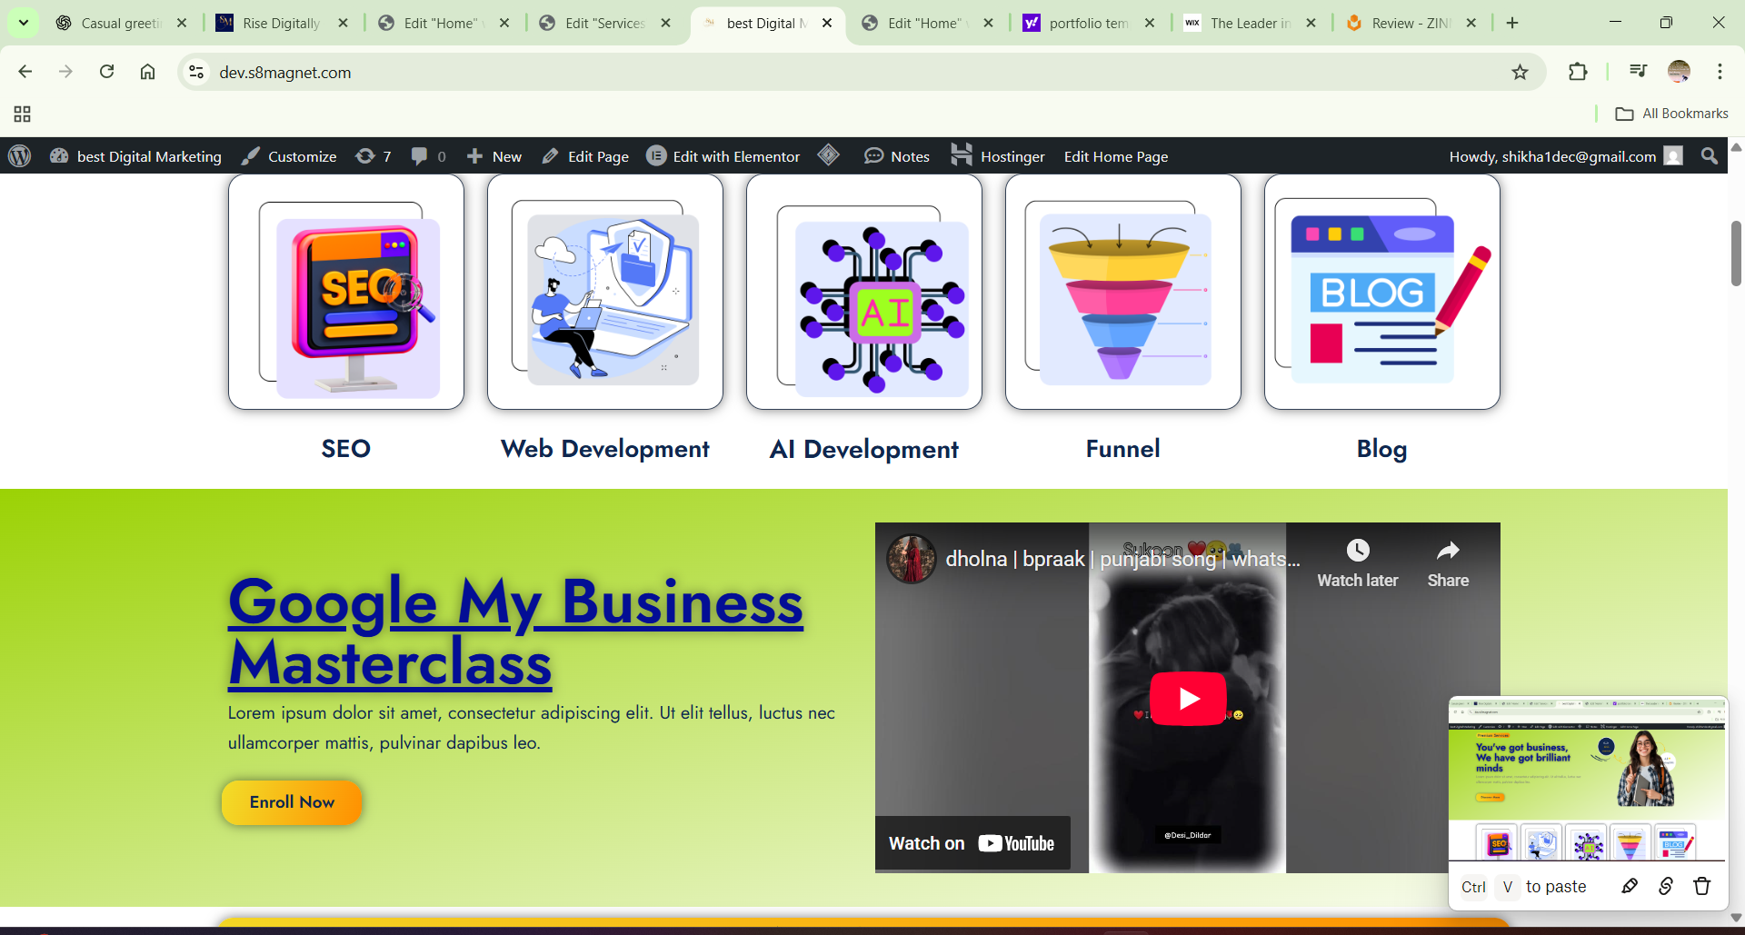The width and height of the screenshot is (1745, 935).
Task: Play the embedded YouTube video
Action: [1187, 698]
